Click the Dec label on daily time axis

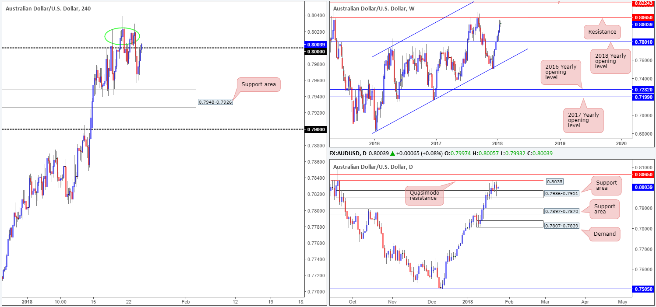coord(432,302)
